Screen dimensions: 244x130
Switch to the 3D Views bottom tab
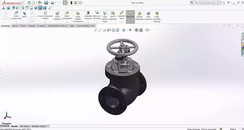[25, 126]
